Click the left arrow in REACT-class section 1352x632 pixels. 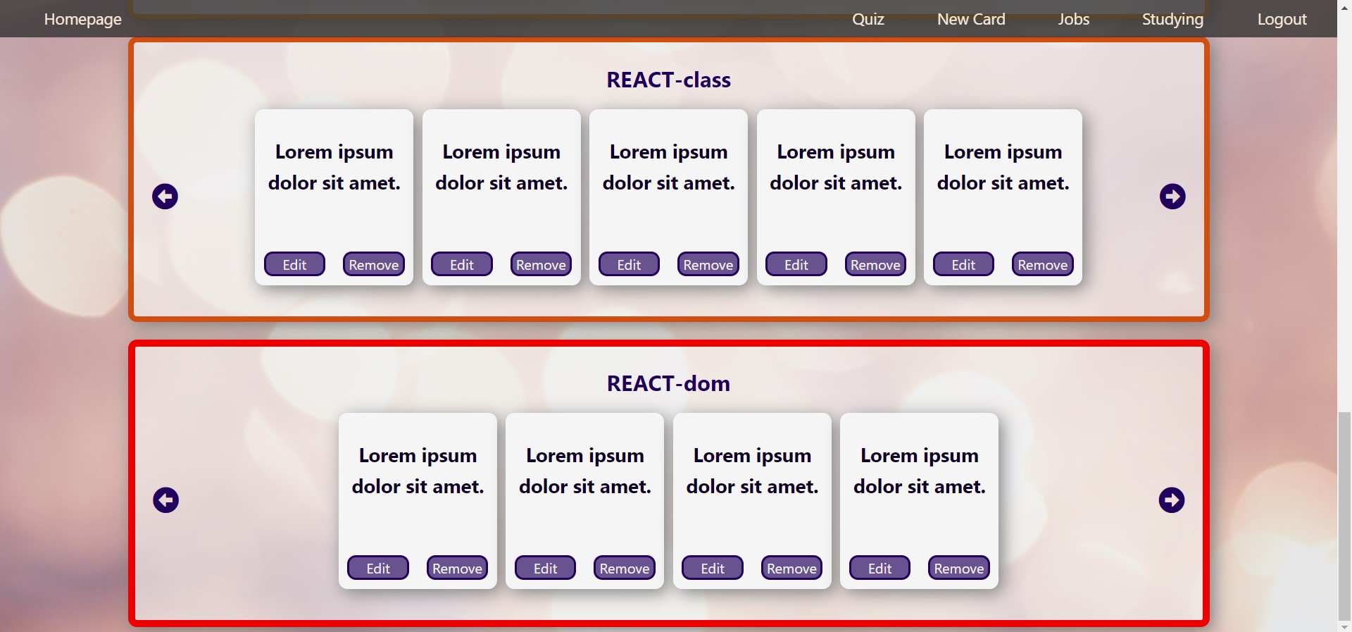coord(165,197)
